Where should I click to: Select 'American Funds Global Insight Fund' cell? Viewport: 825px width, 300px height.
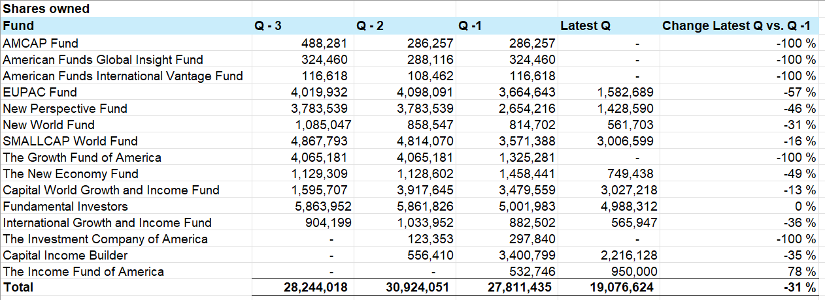(126, 59)
